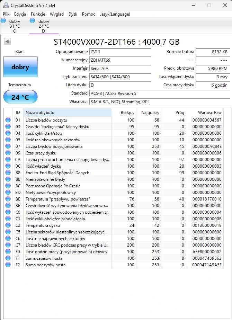This screenshot has width=232, height=320.
Task: Click status orb for attribute BF row
Action: pyautogui.click(x=8, y=205)
